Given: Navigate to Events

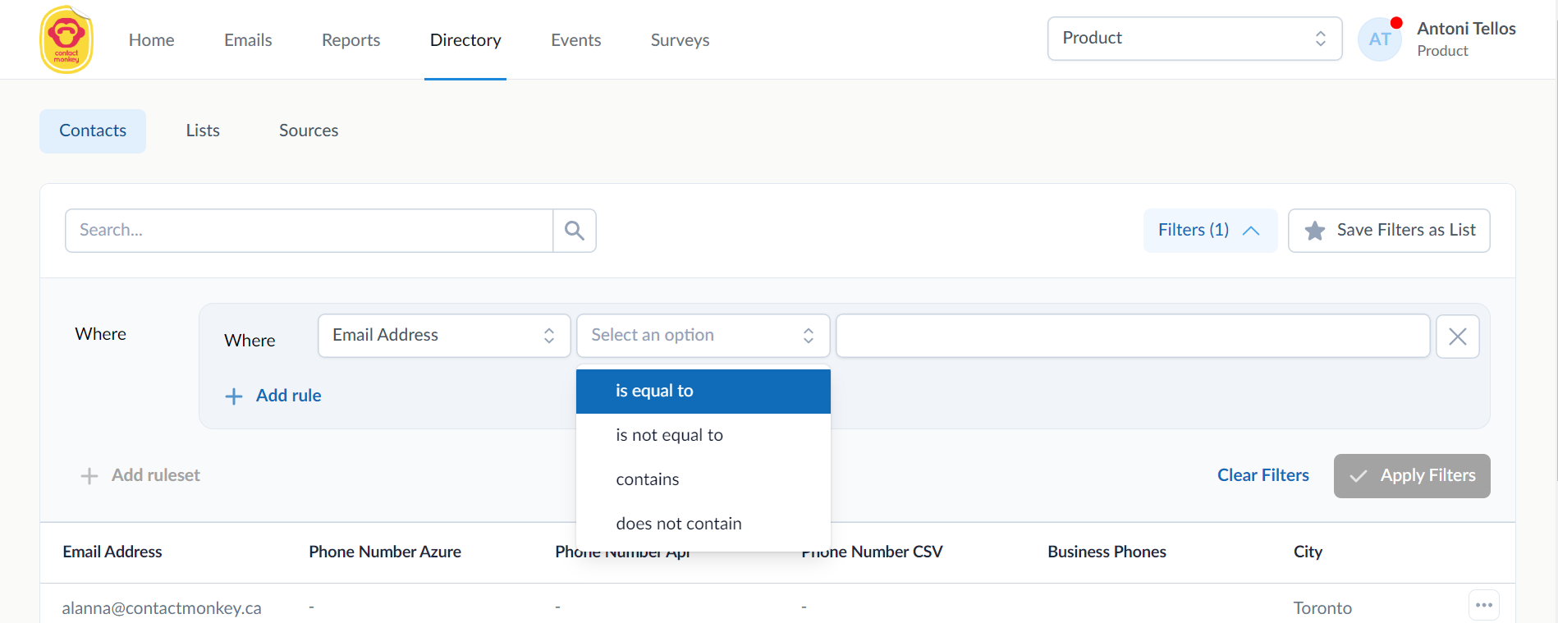Looking at the screenshot, I should pyautogui.click(x=575, y=40).
